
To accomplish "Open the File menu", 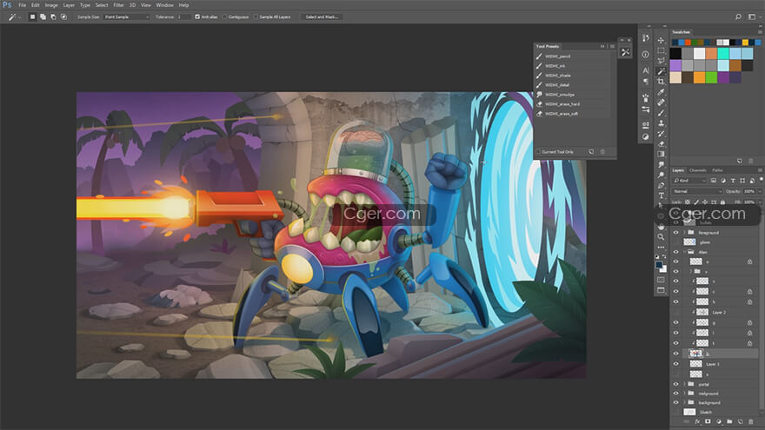I will [22, 5].
